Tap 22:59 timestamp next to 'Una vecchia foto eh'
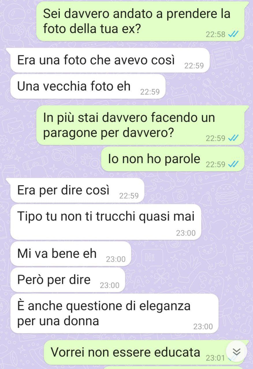Image resolution: width=253 pixels, height=369 pixels. [x=150, y=92]
